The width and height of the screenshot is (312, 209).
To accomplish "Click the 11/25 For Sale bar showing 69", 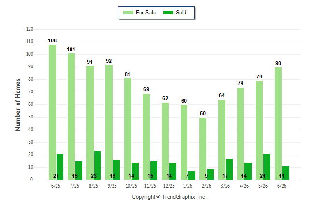I will pyautogui.click(x=146, y=137).
